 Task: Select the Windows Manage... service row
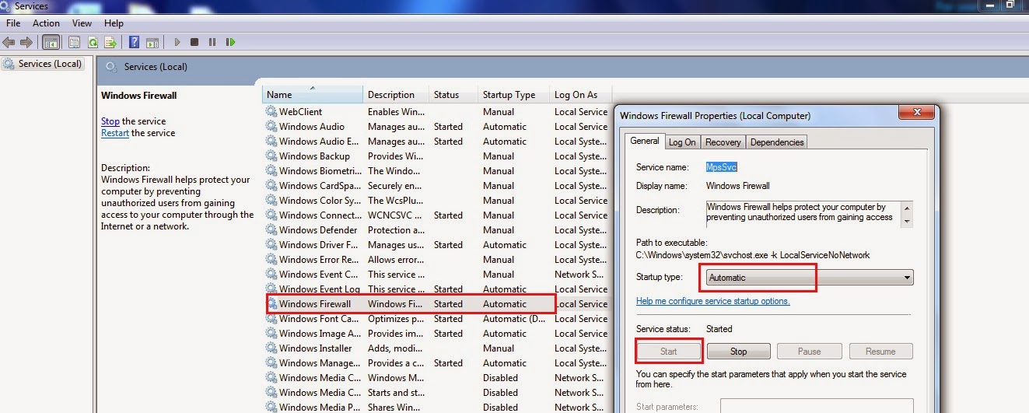(437, 363)
